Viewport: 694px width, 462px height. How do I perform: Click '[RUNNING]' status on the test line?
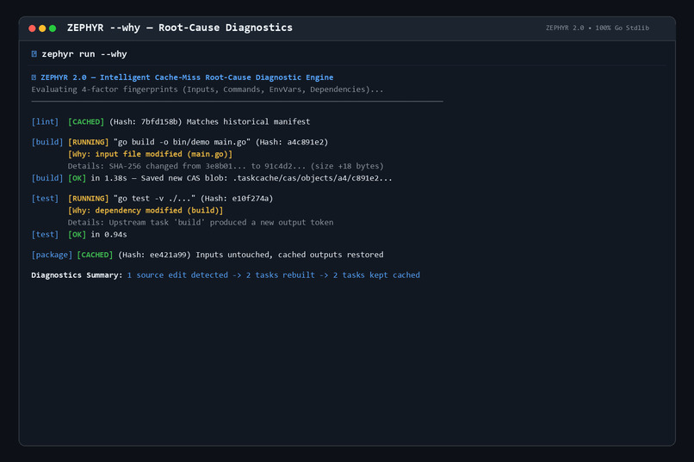pos(88,198)
